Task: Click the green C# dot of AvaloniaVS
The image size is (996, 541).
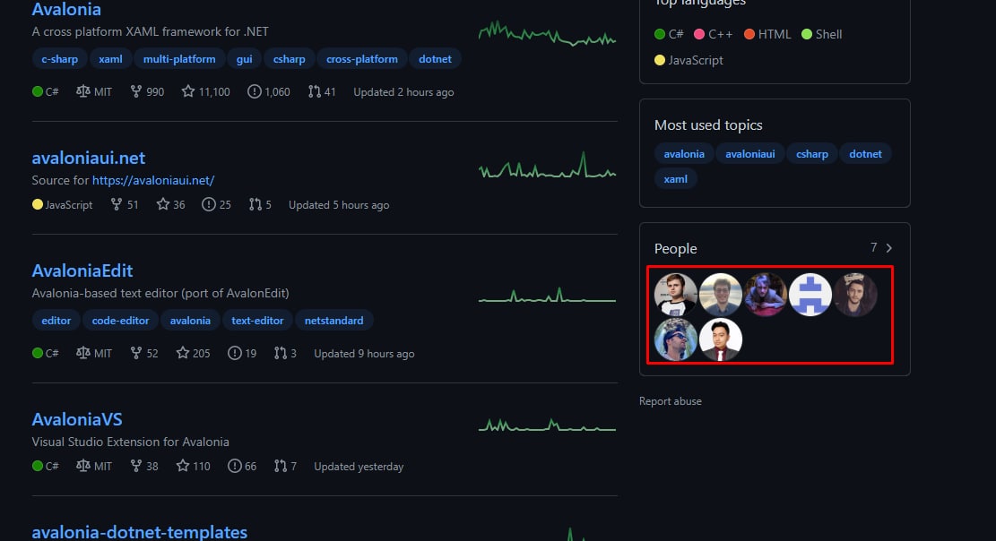Action: point(38,466)
